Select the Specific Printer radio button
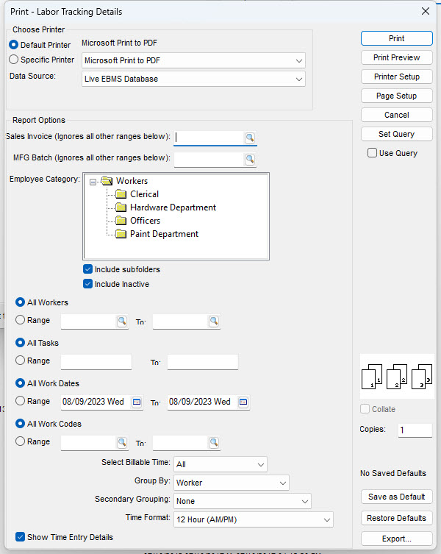The width and height of the screenshot is (441, 554). [x=14, y=60]
